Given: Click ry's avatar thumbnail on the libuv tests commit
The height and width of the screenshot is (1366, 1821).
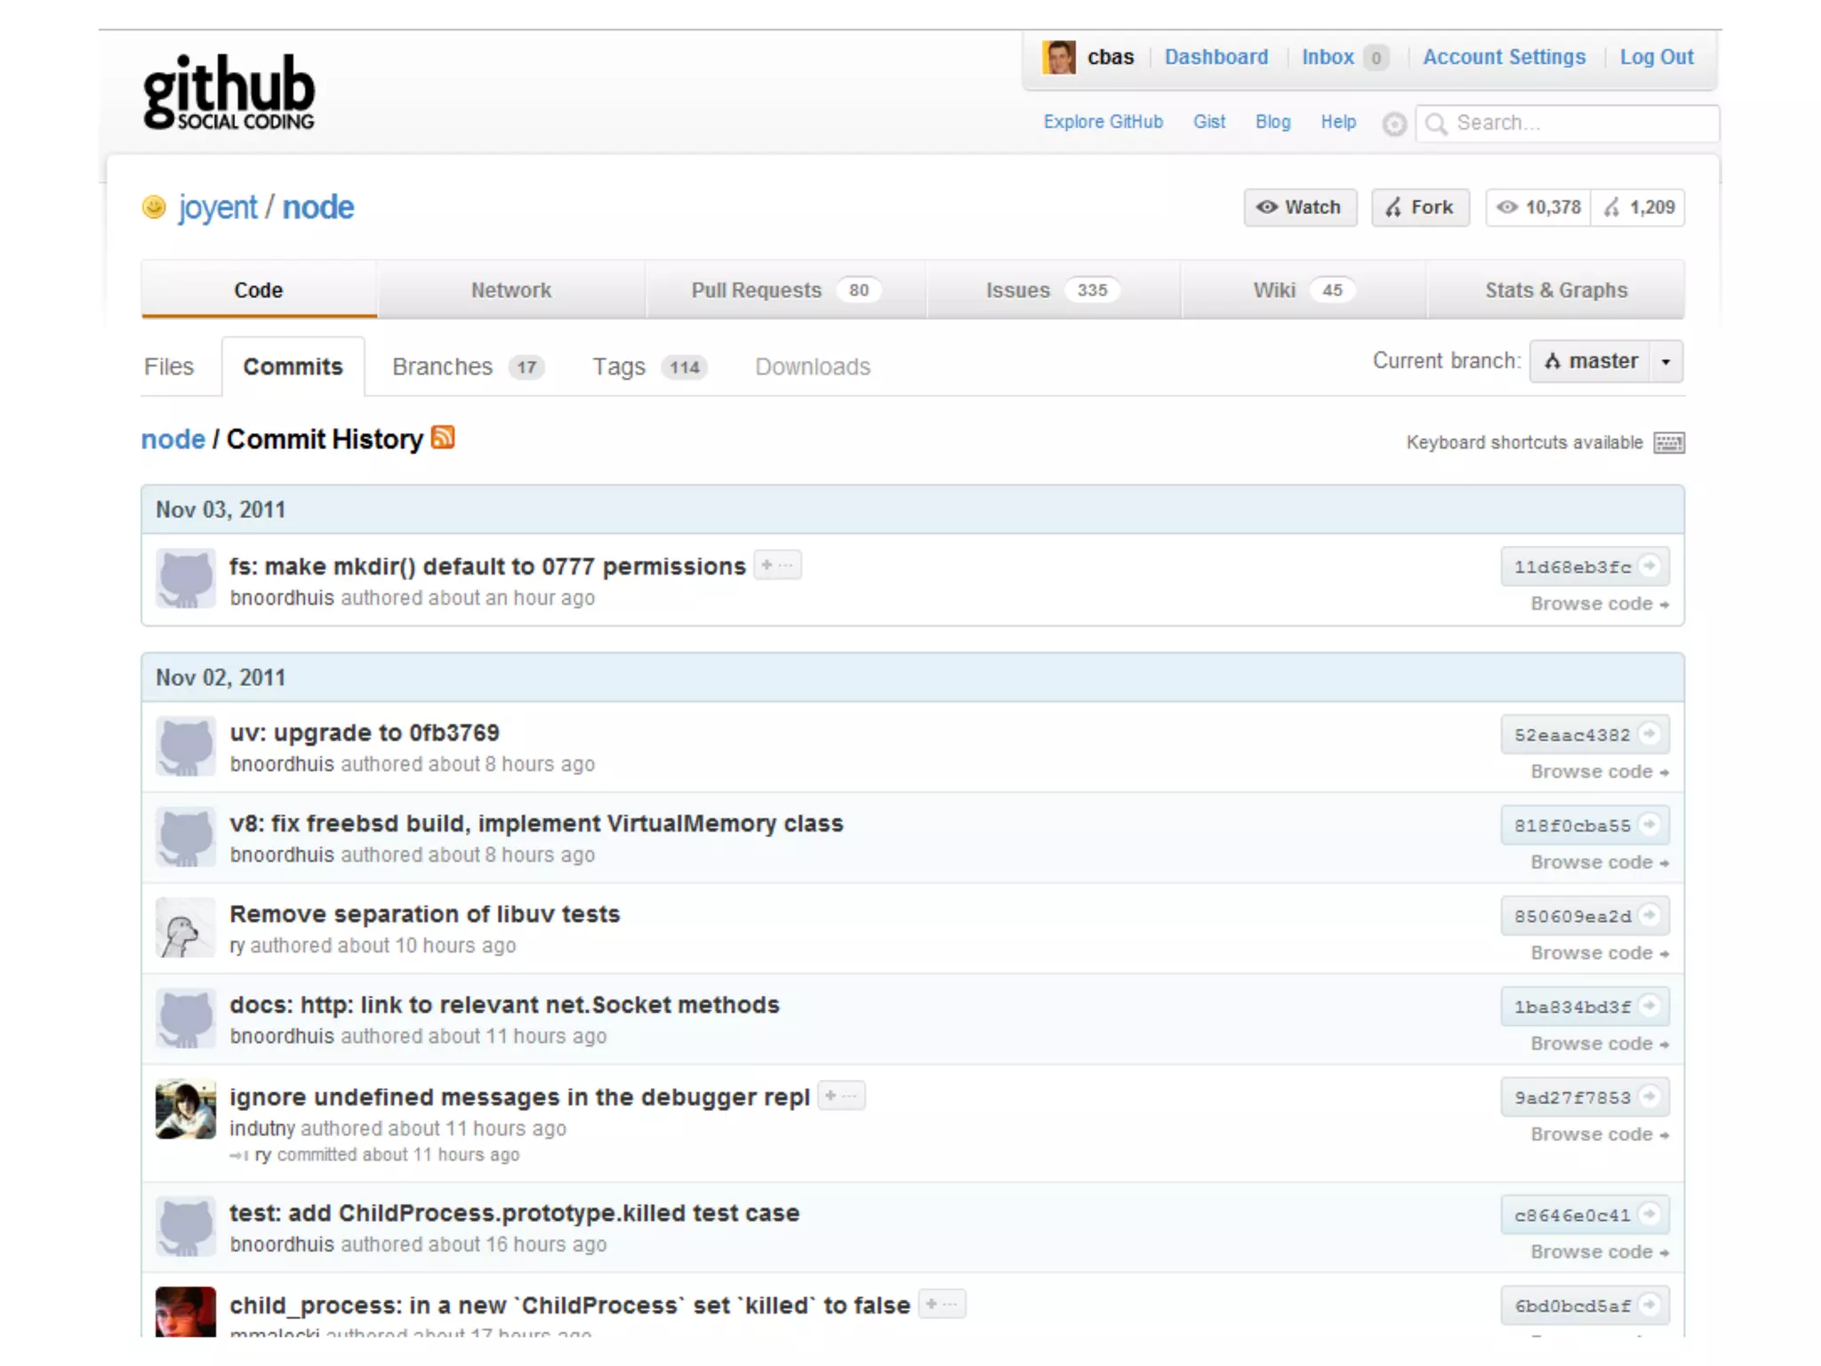Looking at the screenshot, I should click(185, 928).
